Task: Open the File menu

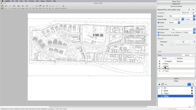Action: (x=13, y=1)
